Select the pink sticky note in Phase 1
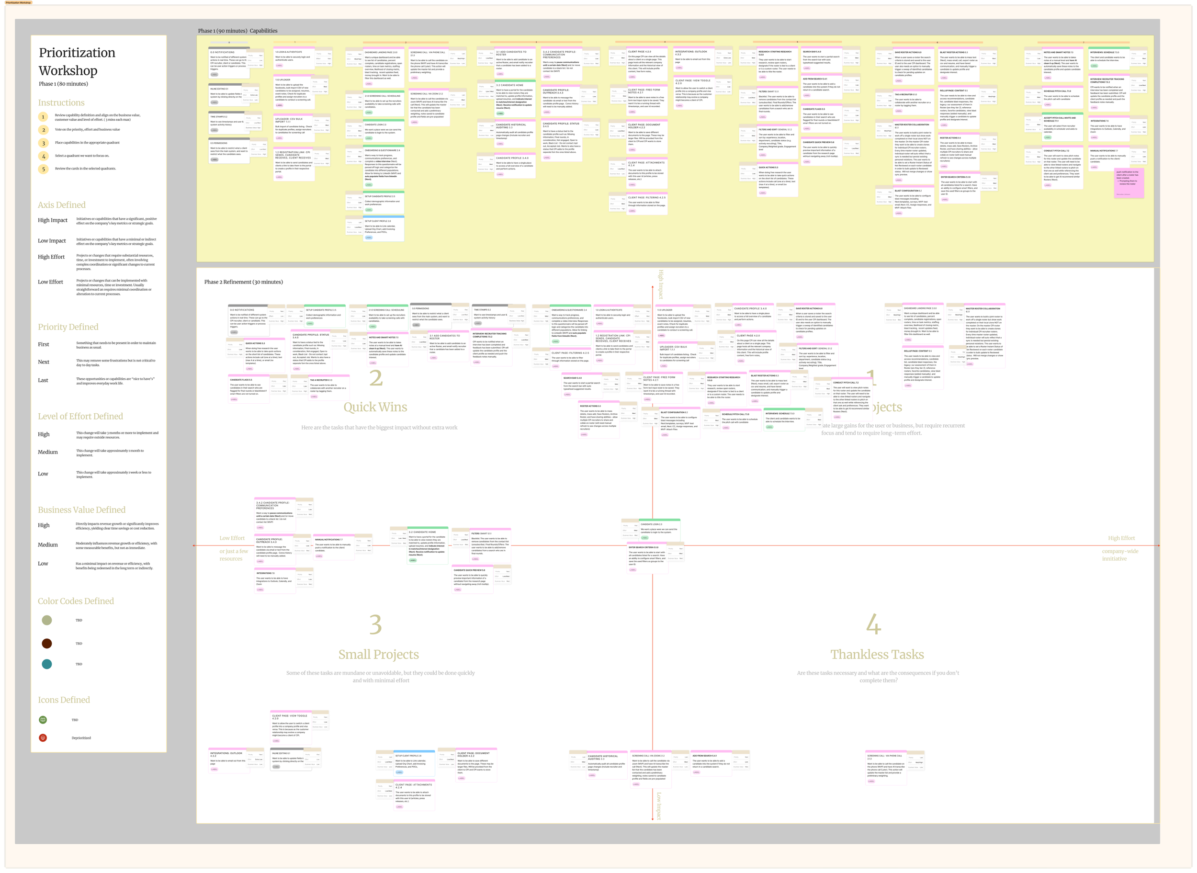 [1129, 183]
